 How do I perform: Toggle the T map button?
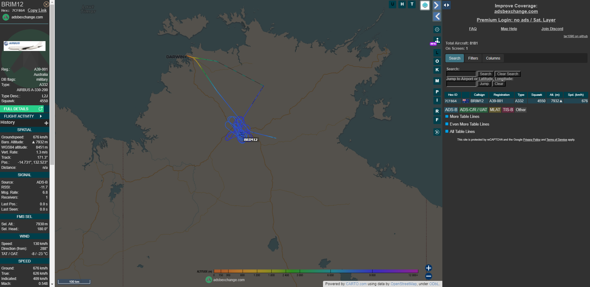click(x=412, y=4)
